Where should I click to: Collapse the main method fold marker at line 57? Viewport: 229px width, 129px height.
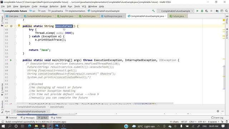coord(15,60)
